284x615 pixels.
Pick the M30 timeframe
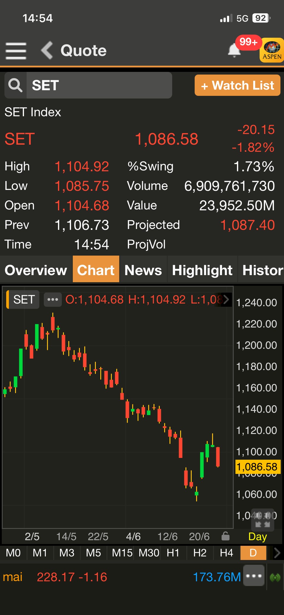(x=149, y=553)
